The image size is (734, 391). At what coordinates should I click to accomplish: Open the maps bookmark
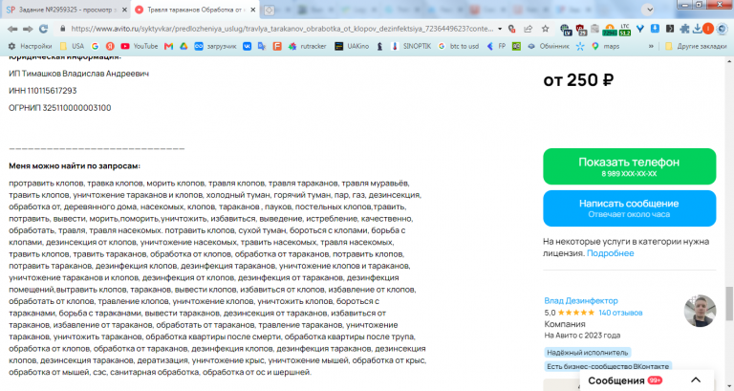[606, 46]
